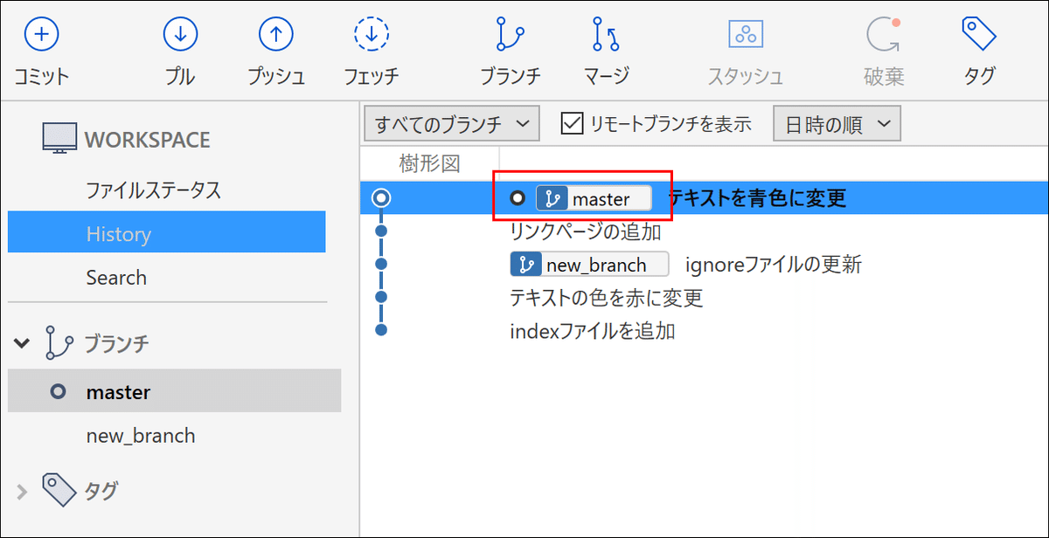Click the 樹形図 column header
Screen dimensions: 1049x538
[x=429, y=162]
